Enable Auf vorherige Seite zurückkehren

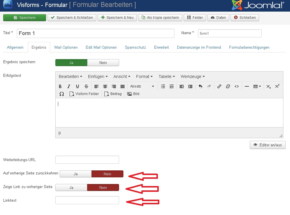click(x=76, y=174)
